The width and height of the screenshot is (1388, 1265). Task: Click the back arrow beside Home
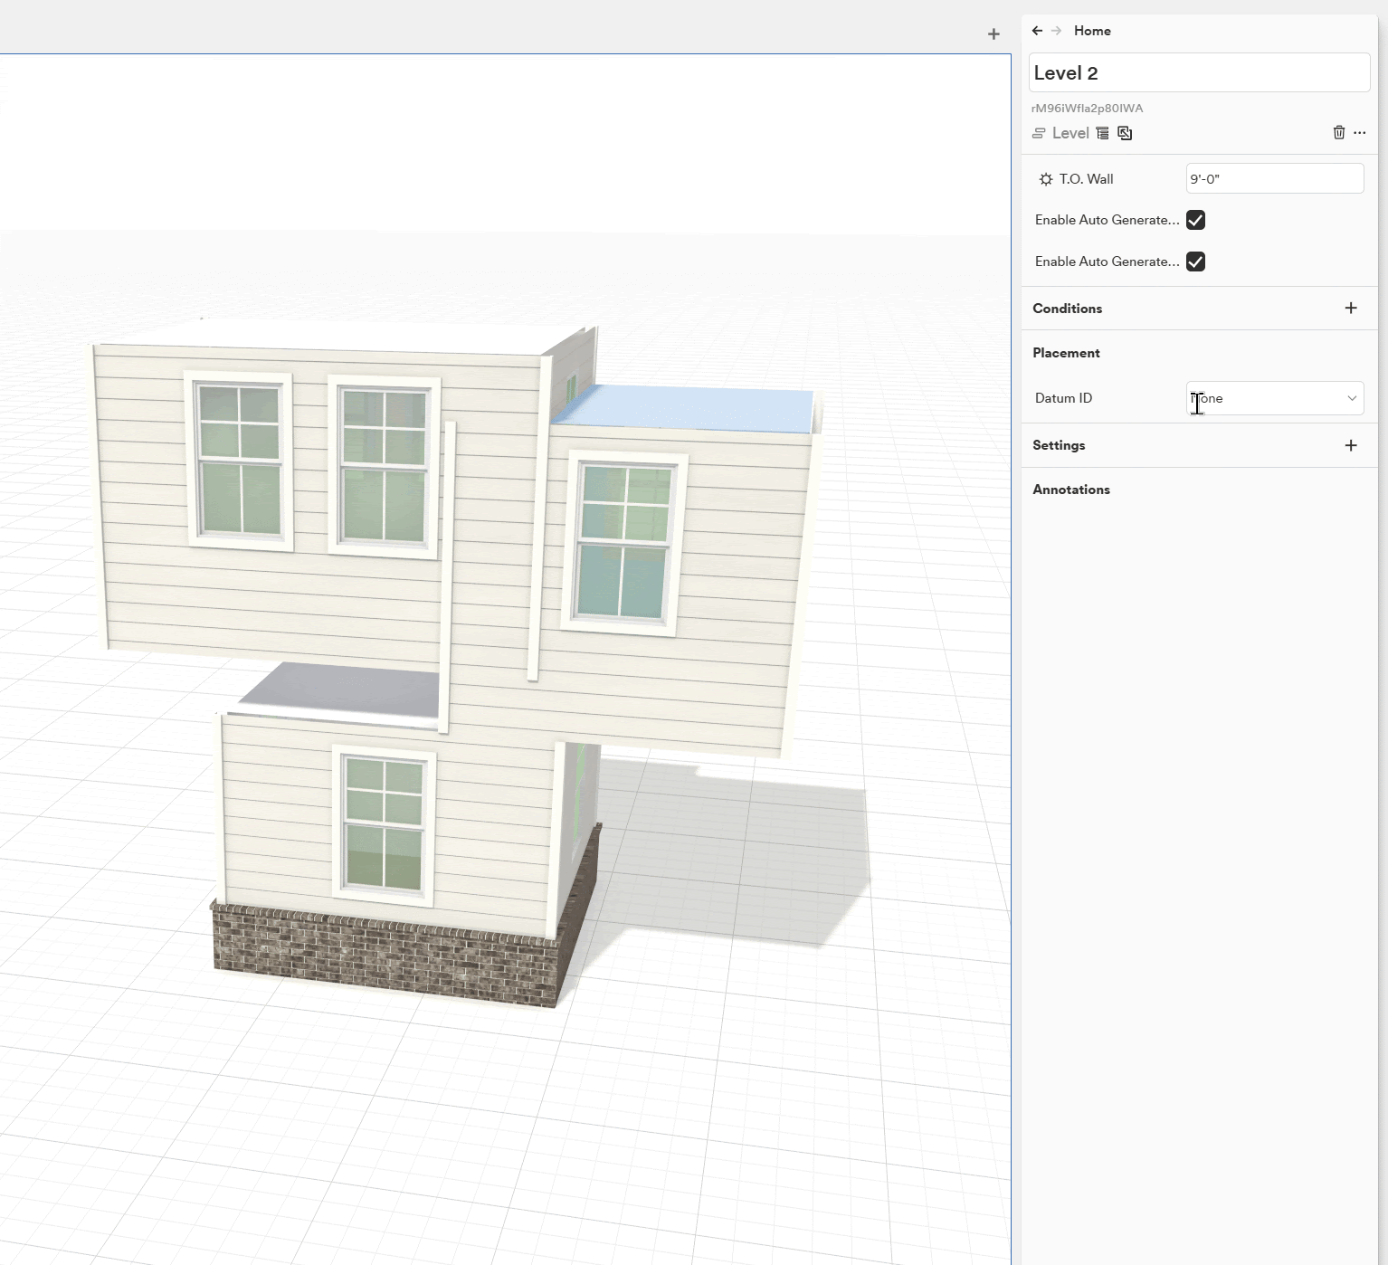(1037, 31)
